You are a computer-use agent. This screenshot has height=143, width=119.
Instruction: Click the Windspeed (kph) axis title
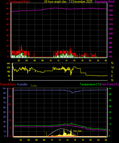coord(19,1)
